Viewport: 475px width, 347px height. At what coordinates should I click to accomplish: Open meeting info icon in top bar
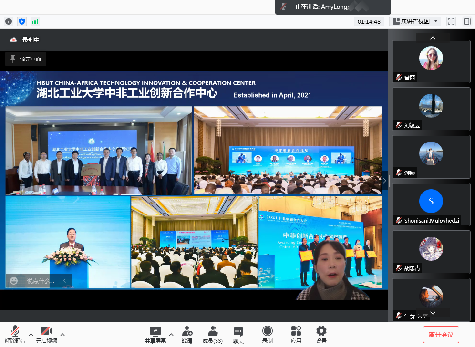coord(9,21)
